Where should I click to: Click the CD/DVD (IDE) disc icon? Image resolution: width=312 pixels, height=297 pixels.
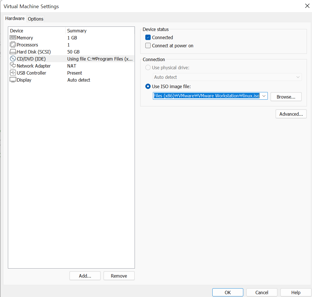pyautogui.click(x=13, y=59)
